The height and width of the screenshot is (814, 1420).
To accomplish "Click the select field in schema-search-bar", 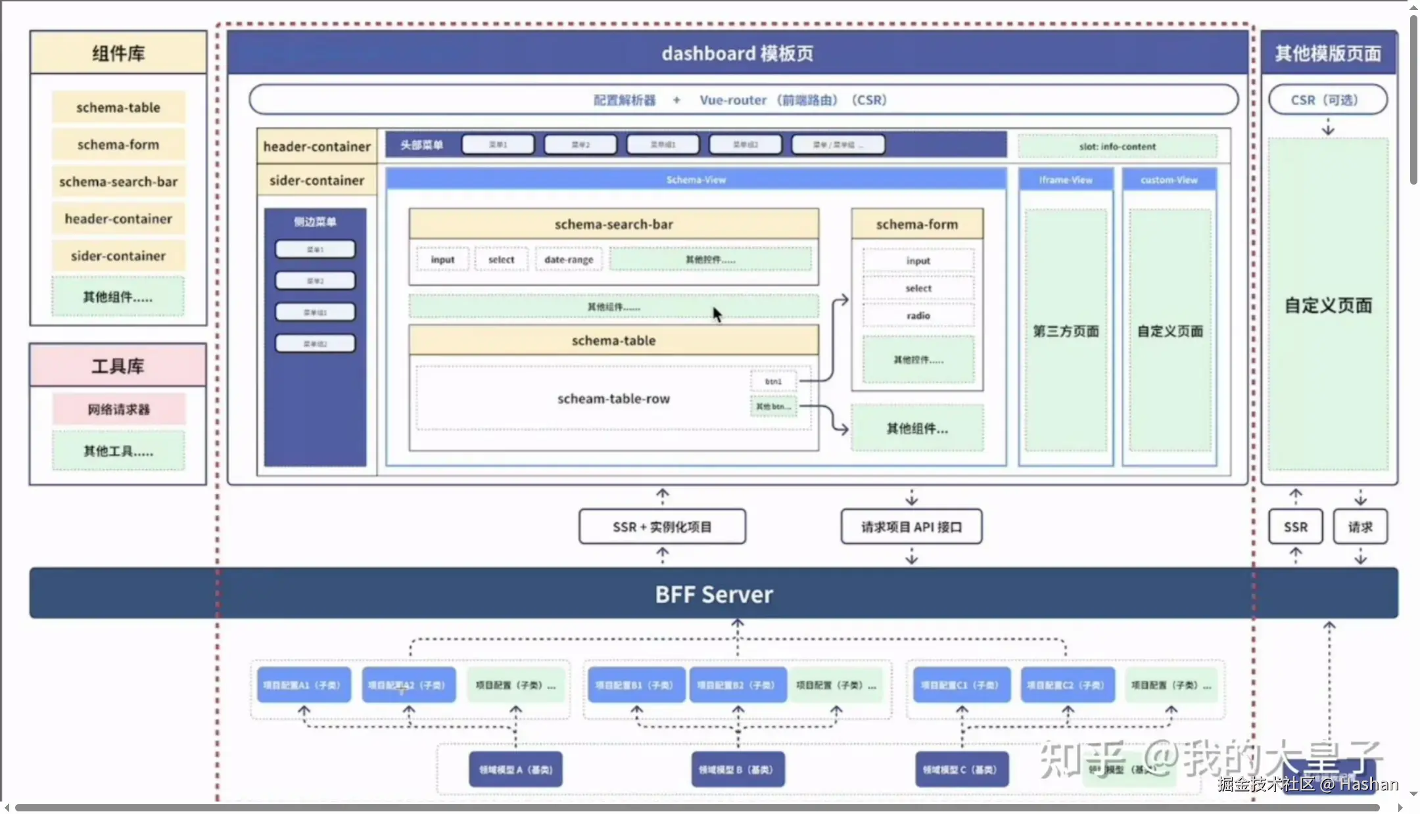I will 501,260.
